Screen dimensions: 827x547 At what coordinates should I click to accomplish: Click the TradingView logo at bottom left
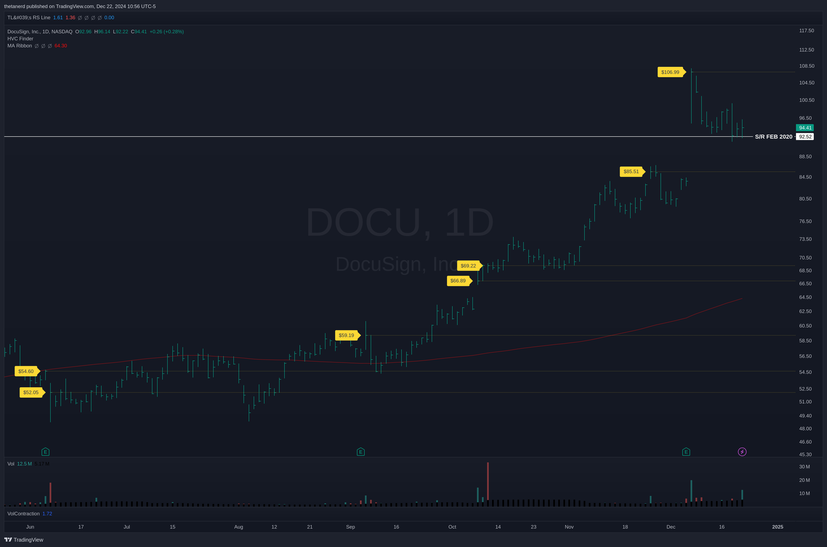(24, 540)
